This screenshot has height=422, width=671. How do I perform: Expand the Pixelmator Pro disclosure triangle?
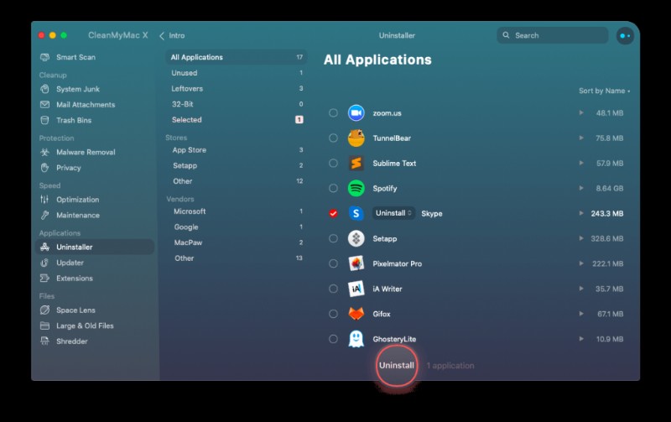[581, 263]
